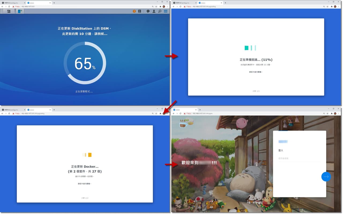Viewport: 343px width, 214px height.
Task: Select the Control Panel taskbar app icon
Action: (20, 11)
